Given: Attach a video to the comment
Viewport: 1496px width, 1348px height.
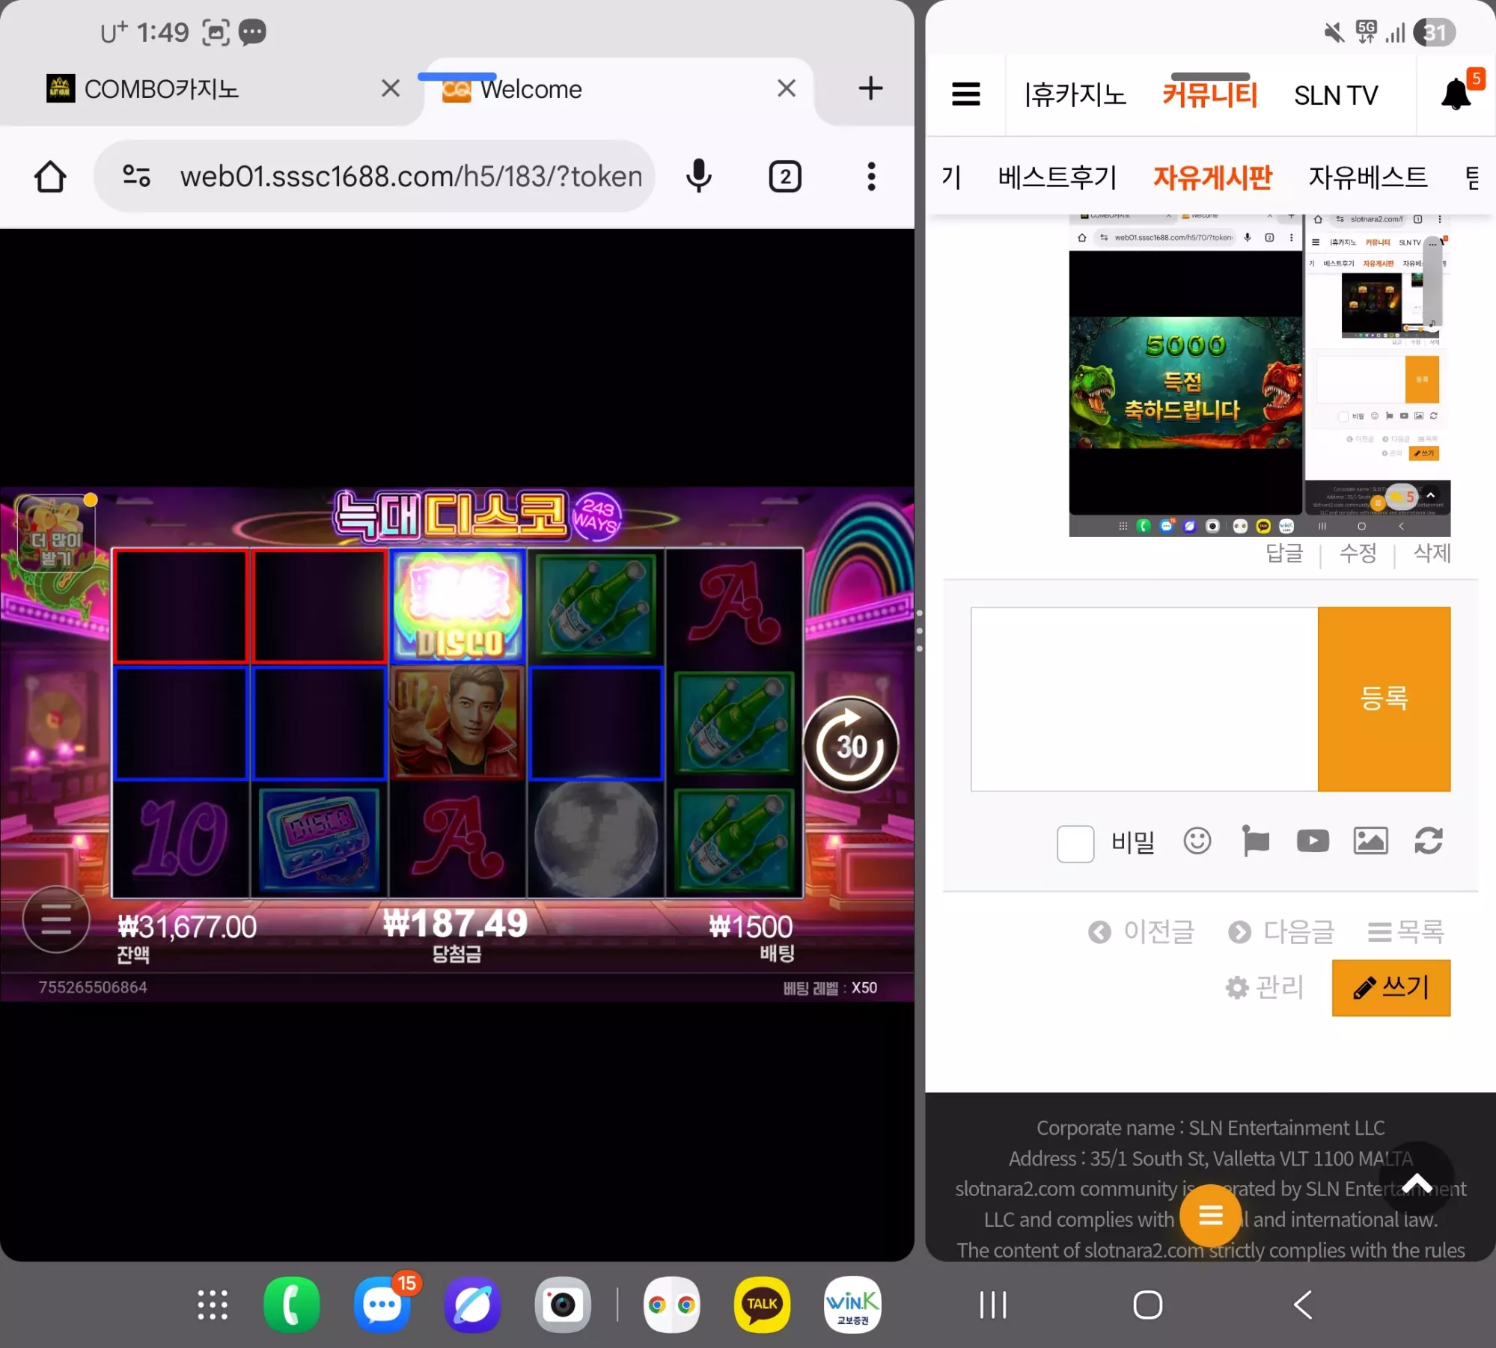Looking at the screenshot, I should pyautogui.click(x=1313, y=841).
